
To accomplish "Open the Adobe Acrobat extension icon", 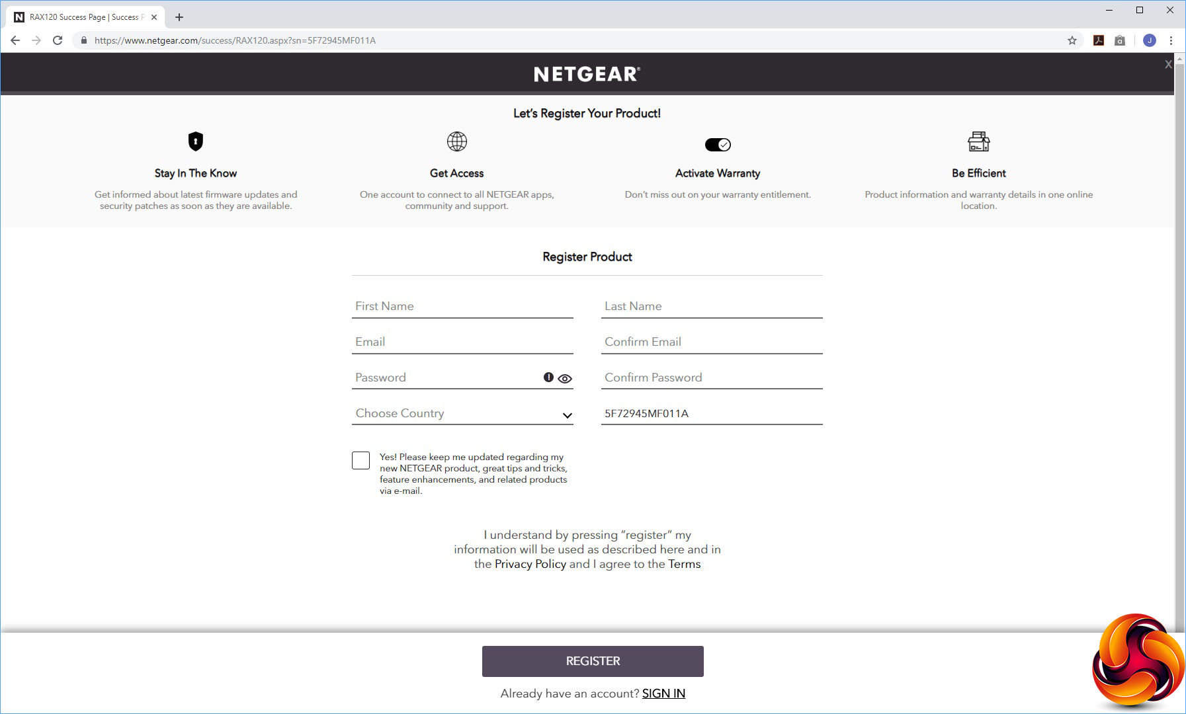I will [1099, 40].
